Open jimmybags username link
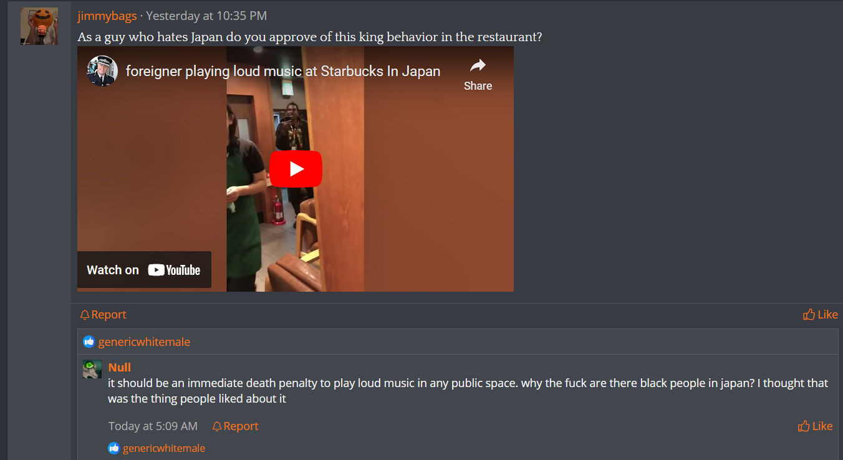843x460 pixels. coord(107,16)
